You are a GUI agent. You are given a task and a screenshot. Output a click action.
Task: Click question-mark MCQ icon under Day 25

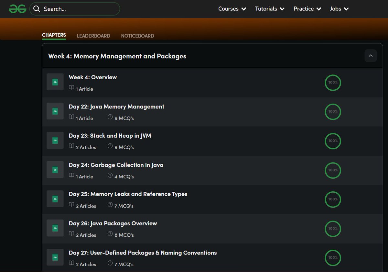110,205
